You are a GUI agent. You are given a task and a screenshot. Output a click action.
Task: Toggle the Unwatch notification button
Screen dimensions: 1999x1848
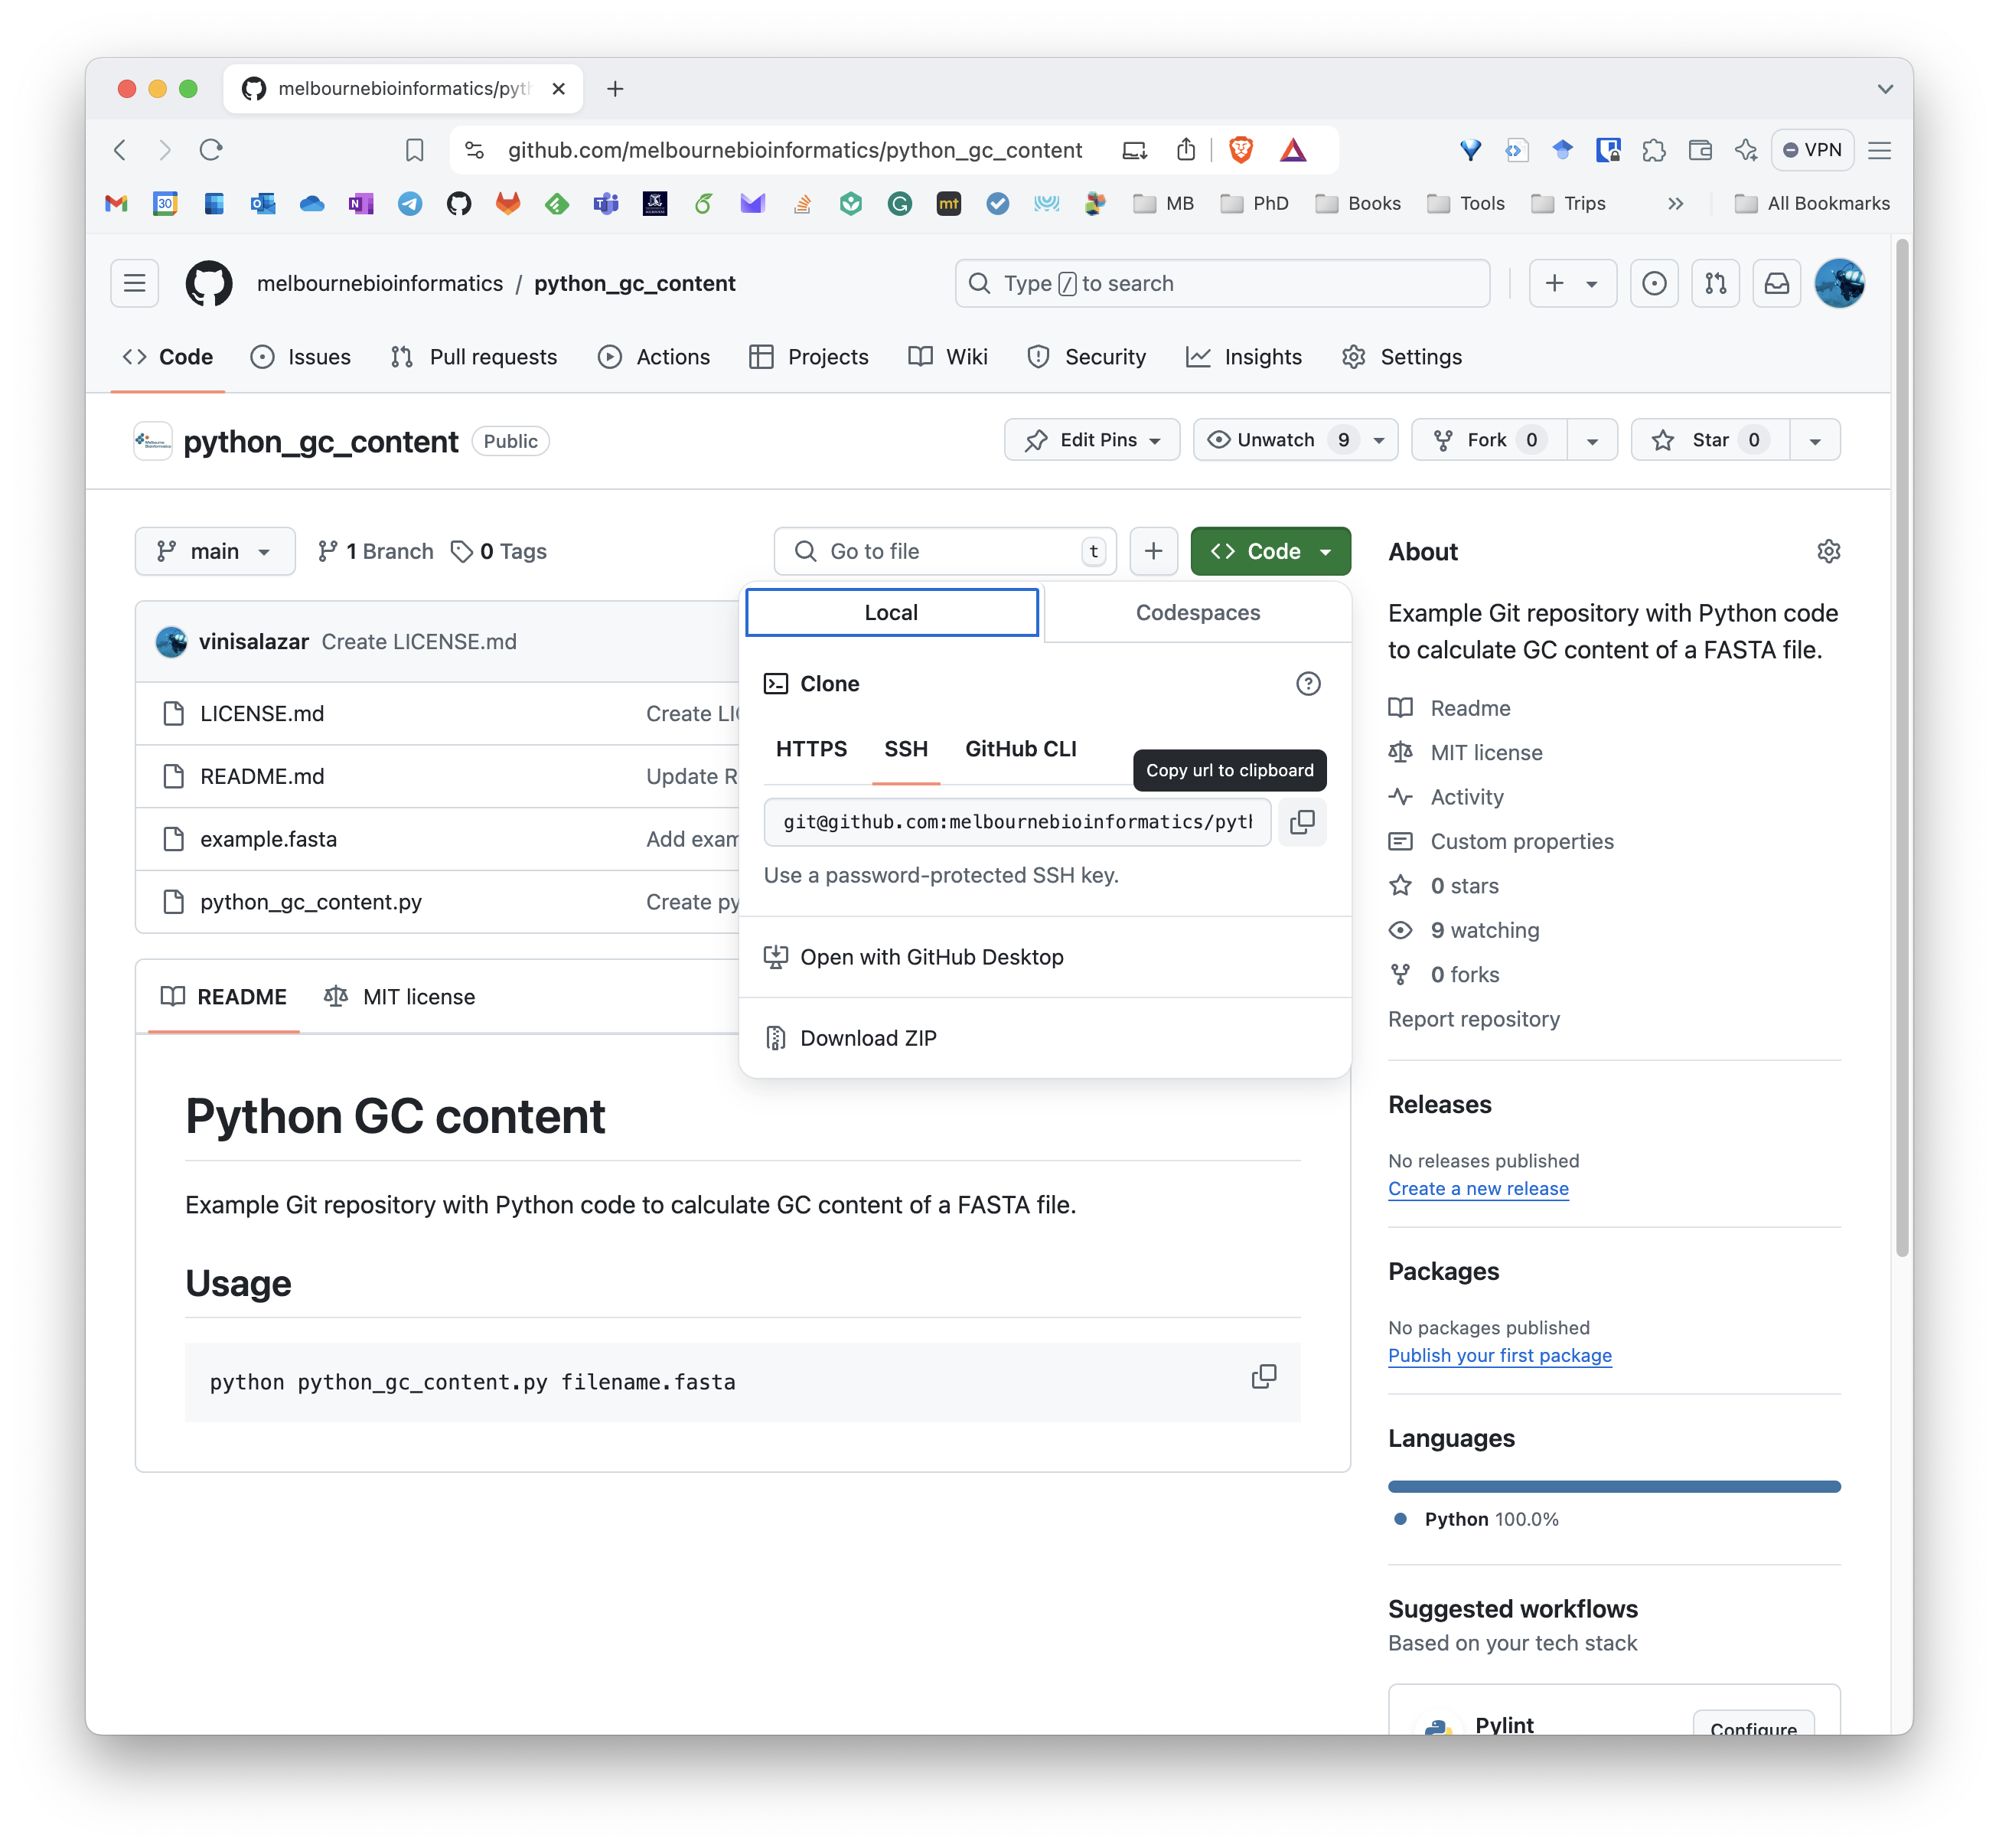pos(1277,440)
